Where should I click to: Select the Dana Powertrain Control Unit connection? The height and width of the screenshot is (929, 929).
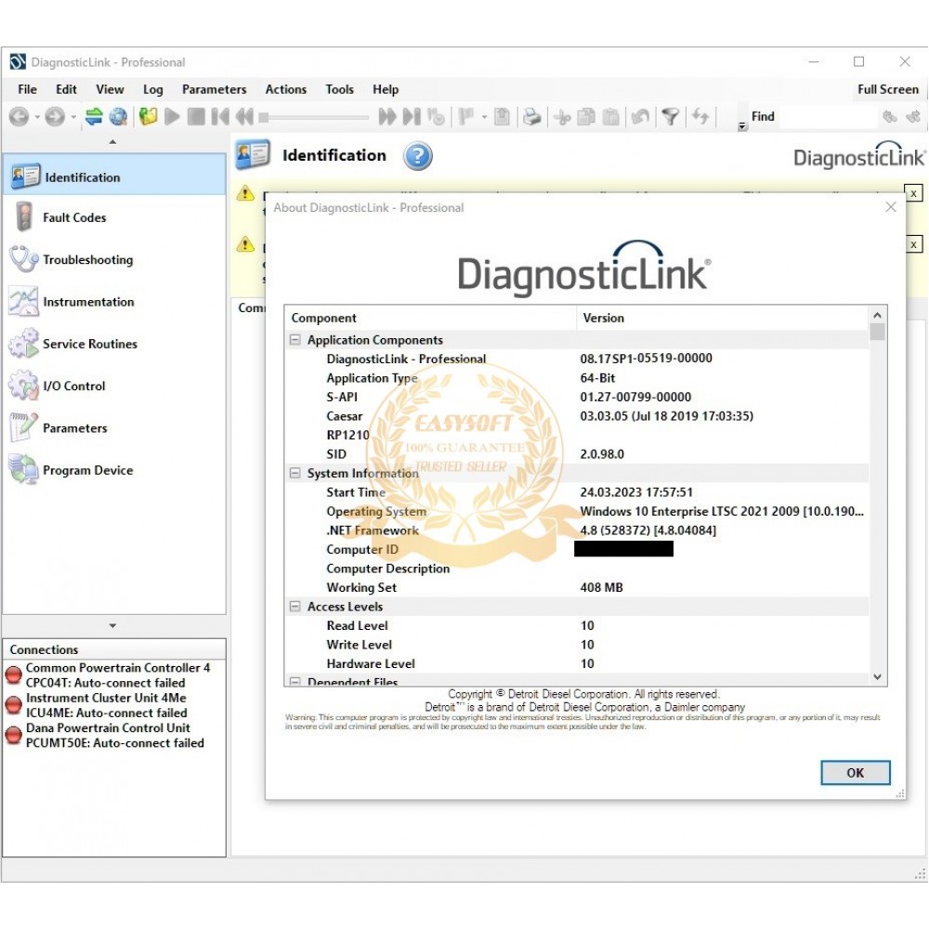(x=113, y=735)
